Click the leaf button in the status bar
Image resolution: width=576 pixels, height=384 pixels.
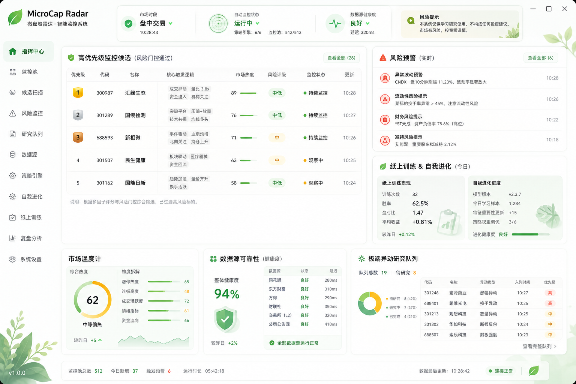534,371
